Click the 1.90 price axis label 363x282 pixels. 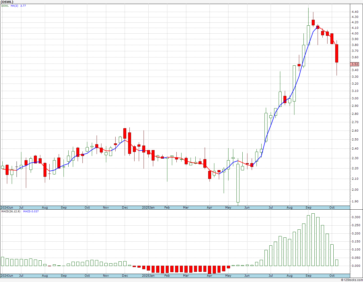[x=355, y=202]
